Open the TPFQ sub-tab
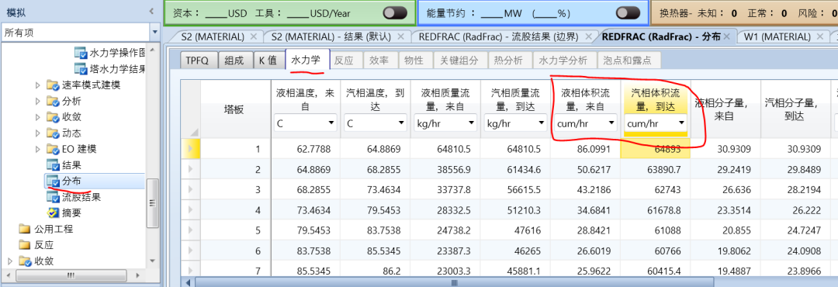The height and width of the screenshot is (287, 838). point(199,61)
